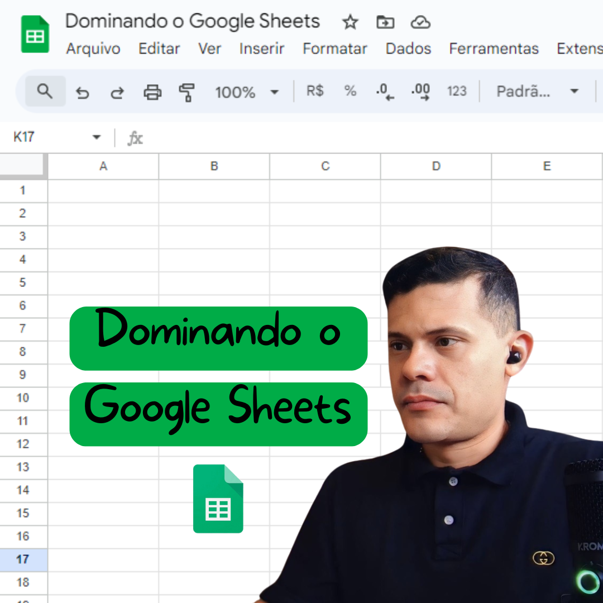Open the Inserir menu
The width and height of the screenshot is (603, 603).
[262, 49]
